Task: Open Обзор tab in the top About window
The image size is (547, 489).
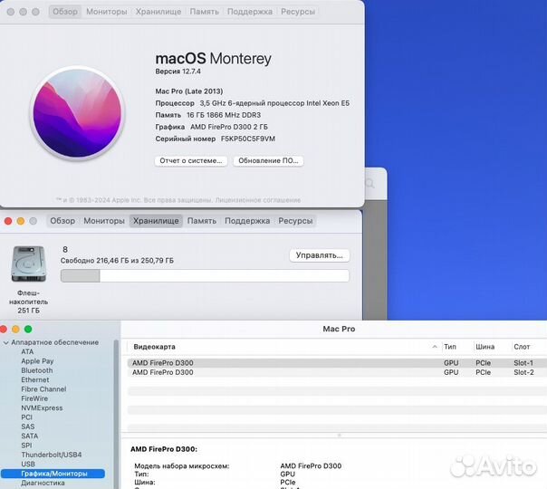Action: point(65,12)
